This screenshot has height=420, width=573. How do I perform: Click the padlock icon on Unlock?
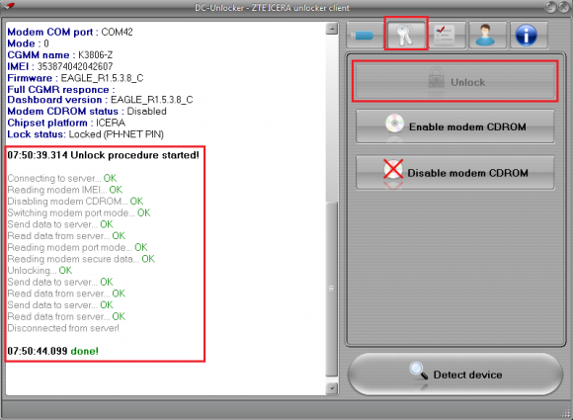[436, 78]
